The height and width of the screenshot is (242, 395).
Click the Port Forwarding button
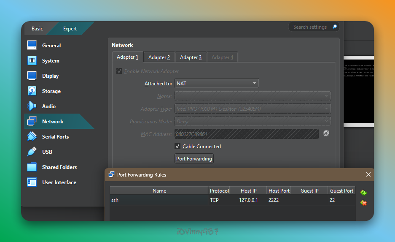(194, 158)
